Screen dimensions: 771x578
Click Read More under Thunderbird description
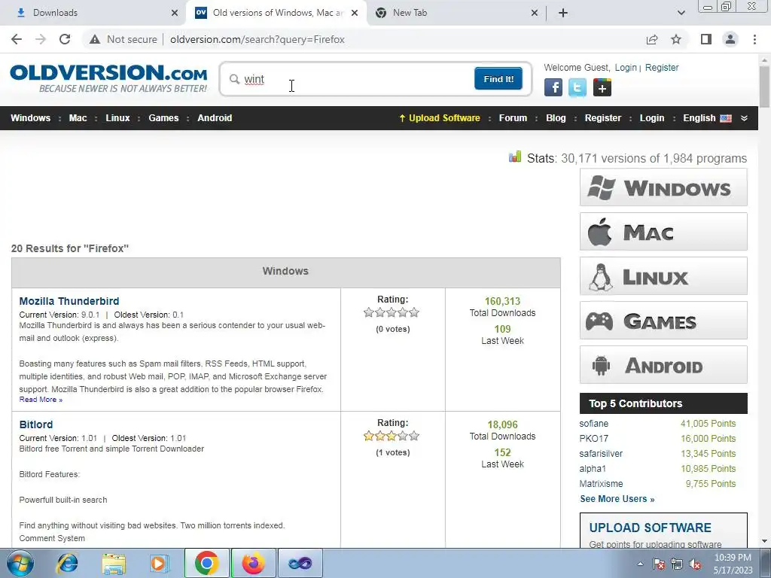click(x=41, y=400)
